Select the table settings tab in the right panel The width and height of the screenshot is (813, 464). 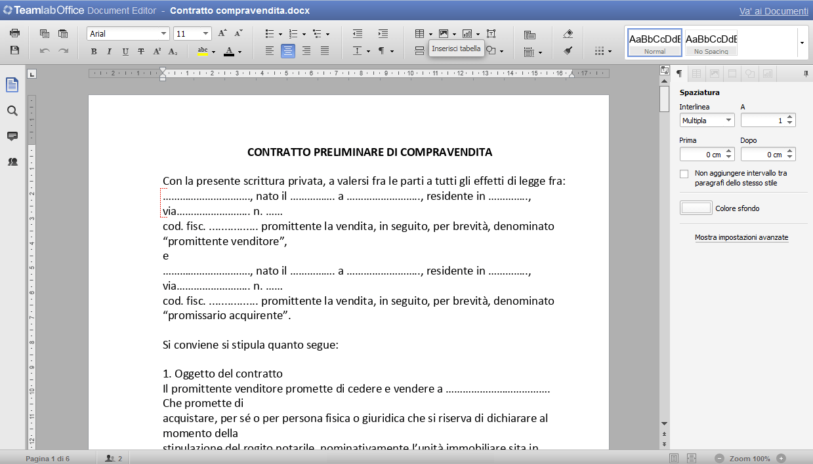[696, 73]
